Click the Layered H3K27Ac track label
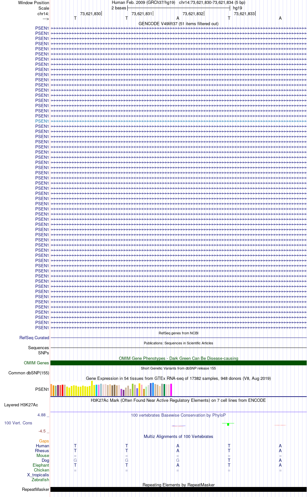Screen dimensions: 307x497 21,405
